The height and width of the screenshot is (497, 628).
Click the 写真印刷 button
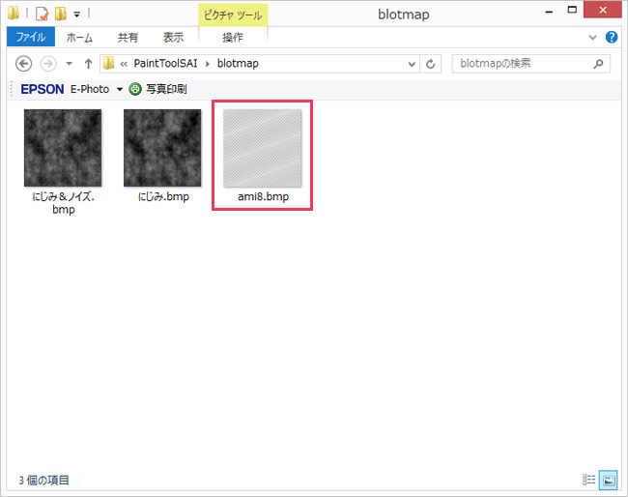[157, 89]
